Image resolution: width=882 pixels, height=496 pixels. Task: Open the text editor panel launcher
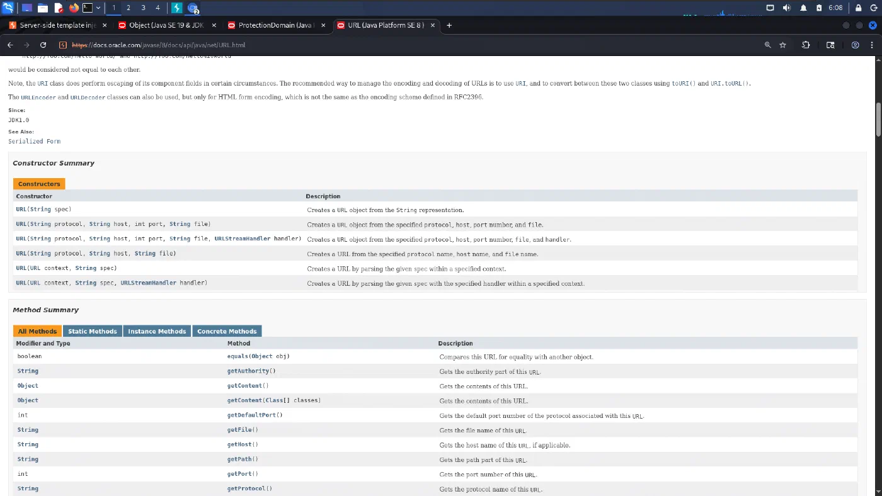59,8
